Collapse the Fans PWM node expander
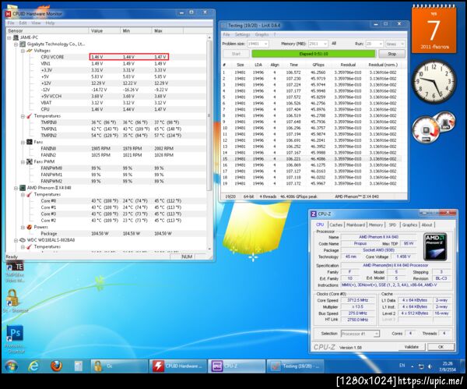 point(23,161)
